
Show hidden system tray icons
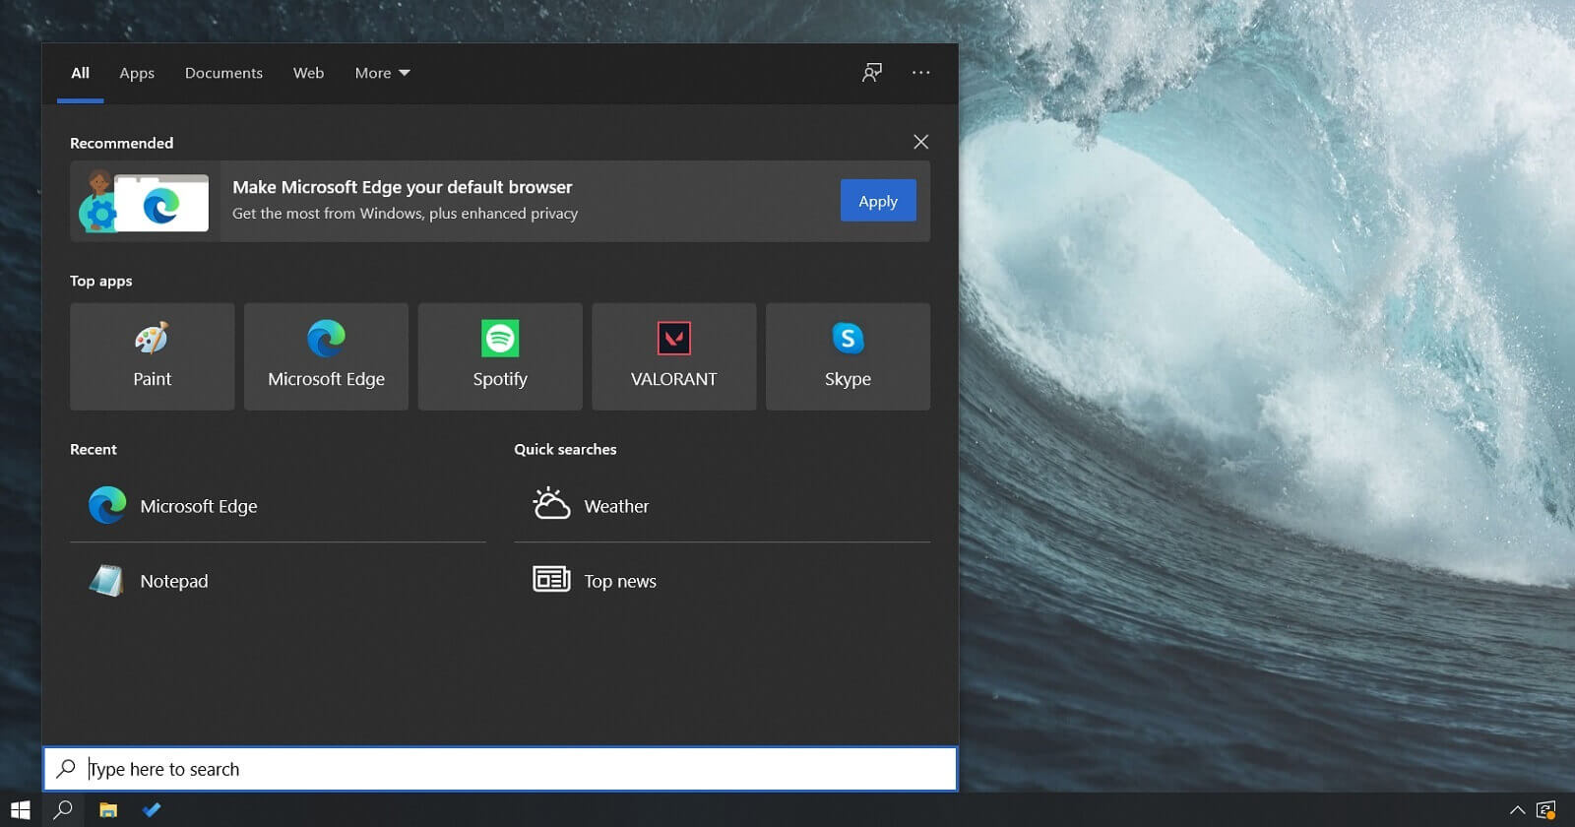point(1517,810)
